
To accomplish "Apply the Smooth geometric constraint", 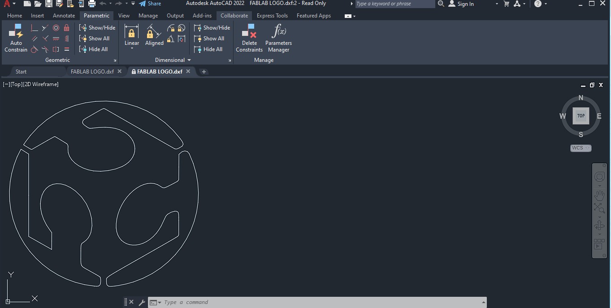I will pos(45,49).
